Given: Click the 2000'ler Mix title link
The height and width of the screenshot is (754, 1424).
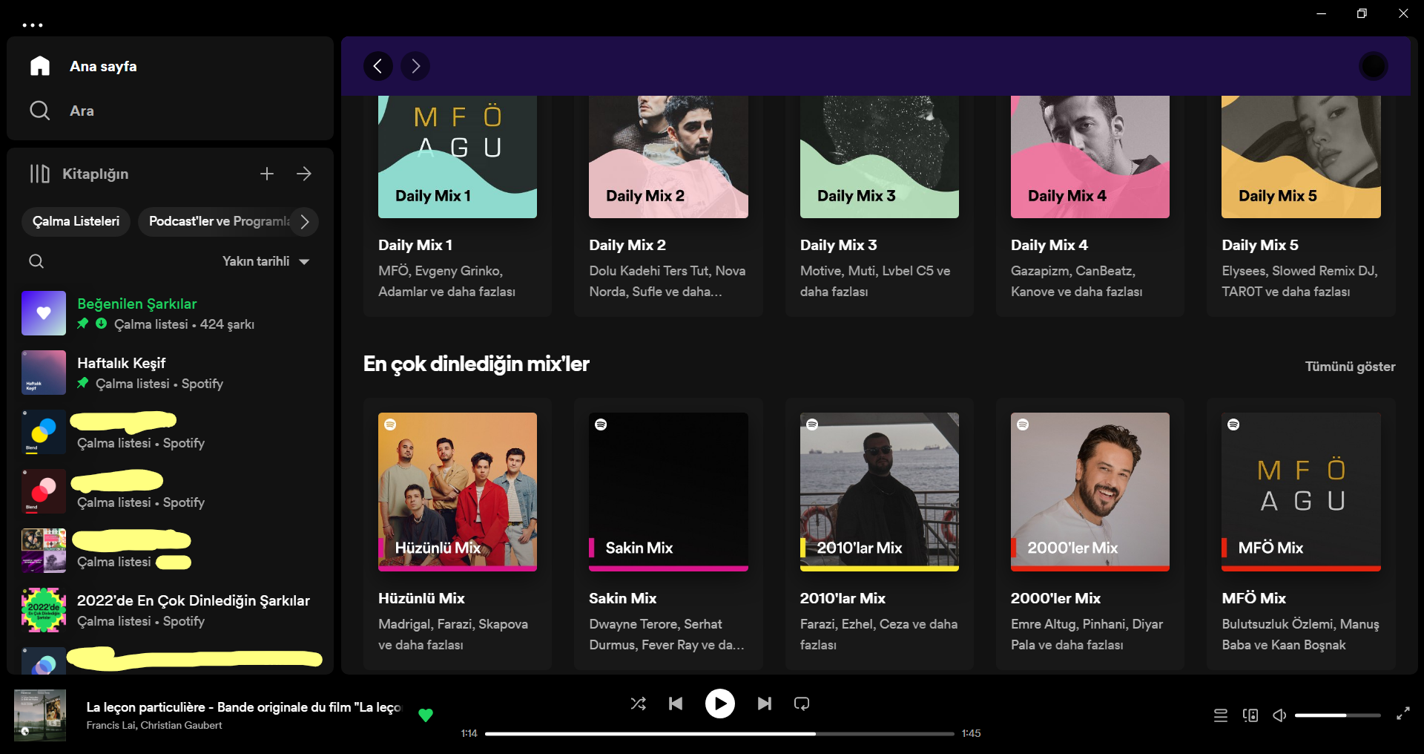Looking at the screenshot, I should point(1055,598).
